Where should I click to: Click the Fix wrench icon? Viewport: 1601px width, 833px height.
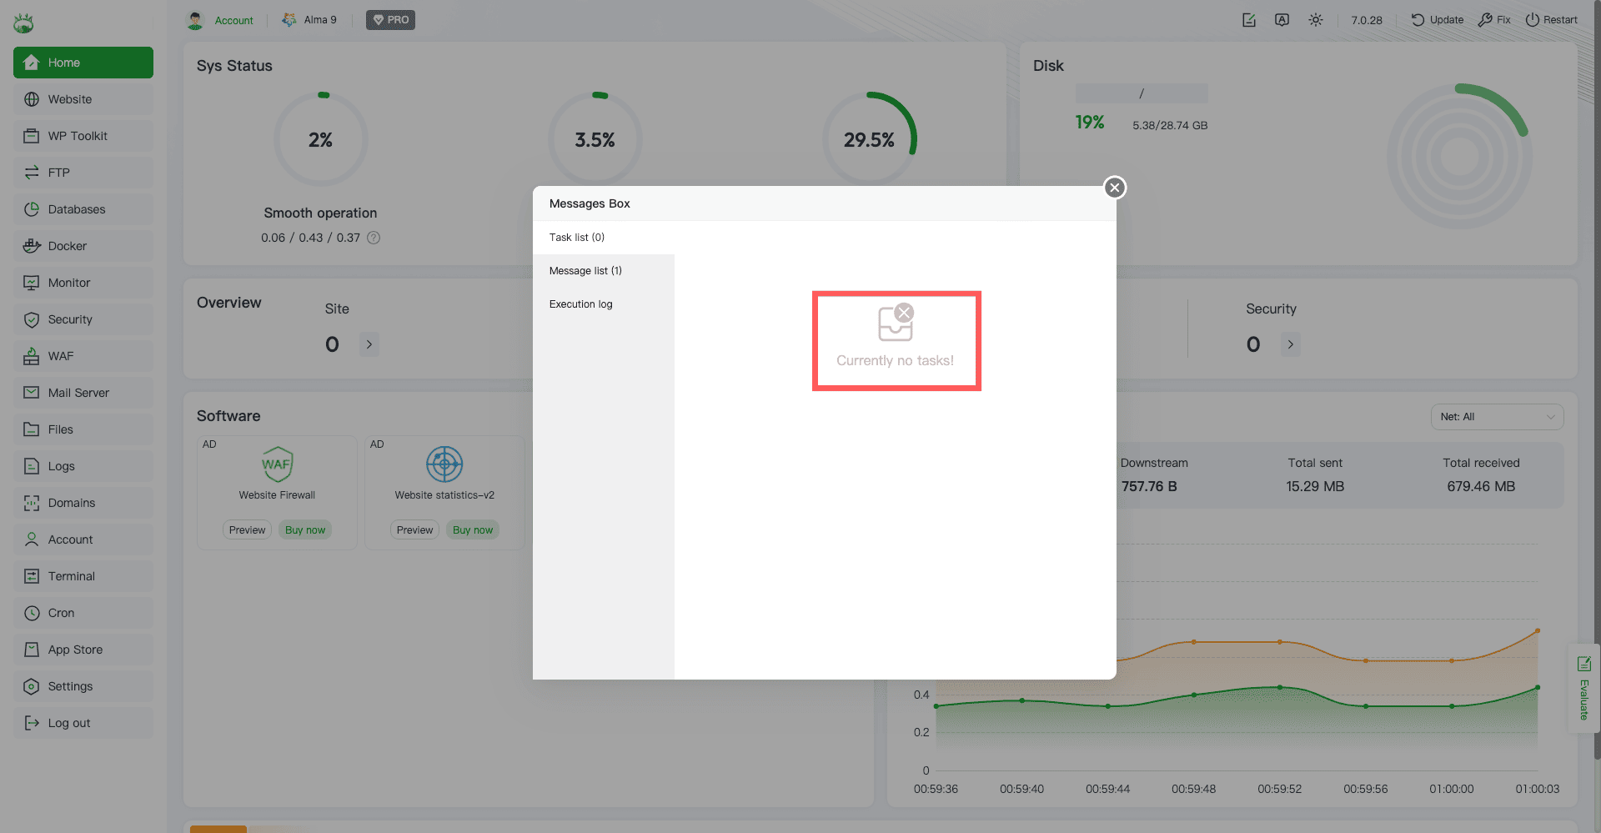point(1485,20)
